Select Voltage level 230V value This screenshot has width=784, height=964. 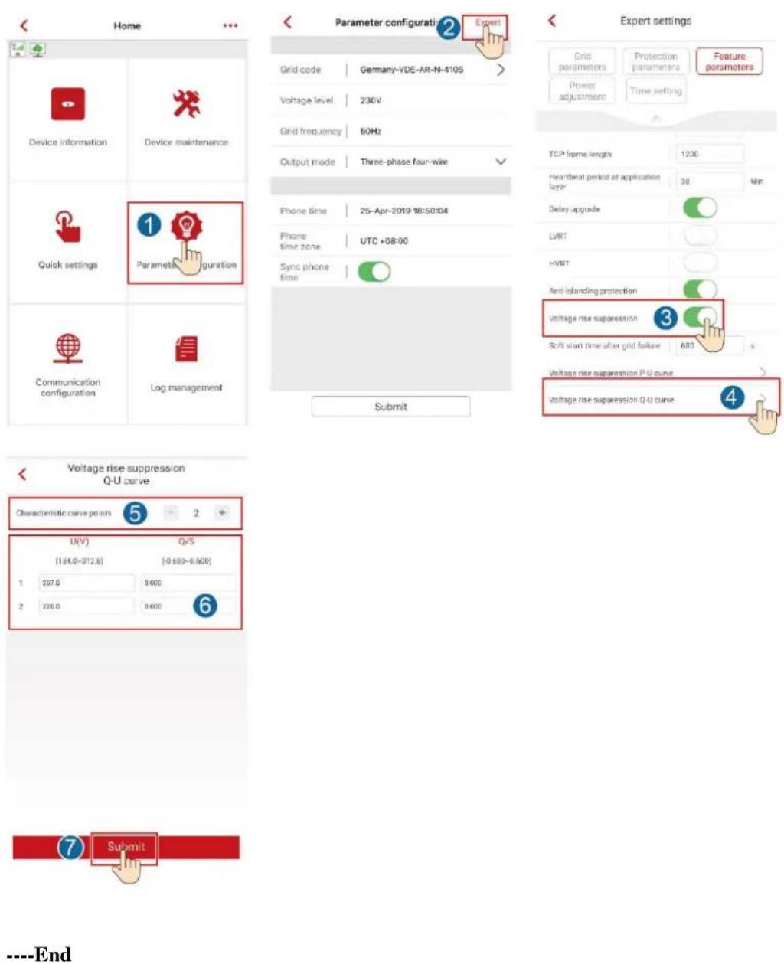371,100
